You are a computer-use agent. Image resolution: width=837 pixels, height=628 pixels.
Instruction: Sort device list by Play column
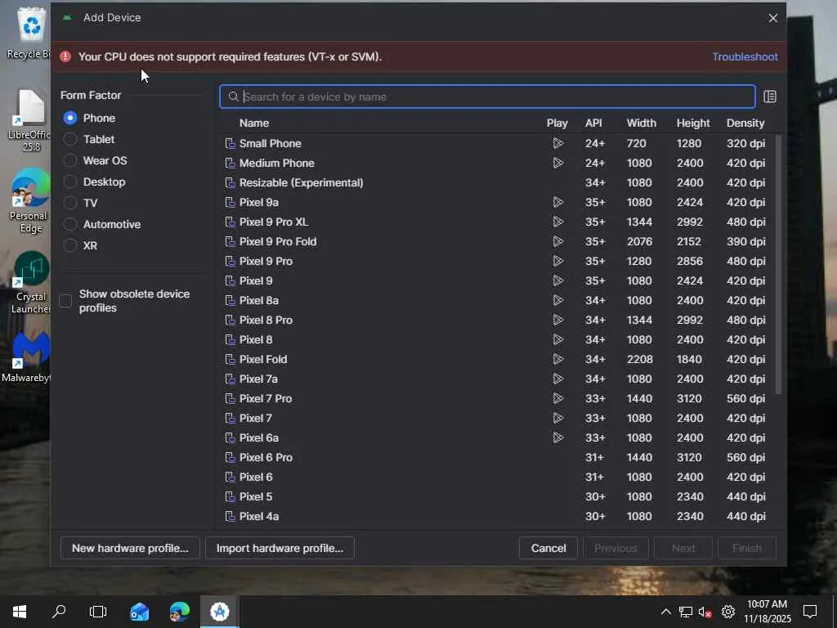pyautogui.click(x=557, y=123)
